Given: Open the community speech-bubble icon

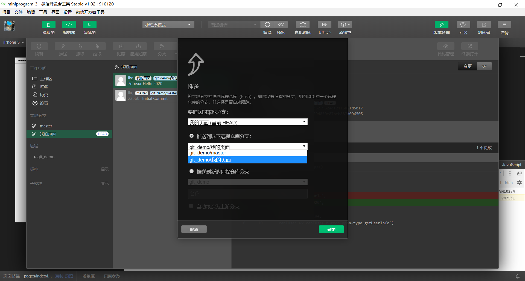Looking at the screenshot, I should (x=463, y=25).
